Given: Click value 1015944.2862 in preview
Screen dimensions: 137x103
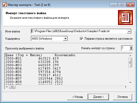Looking at the screenshot, I should [x=50, y=79].
